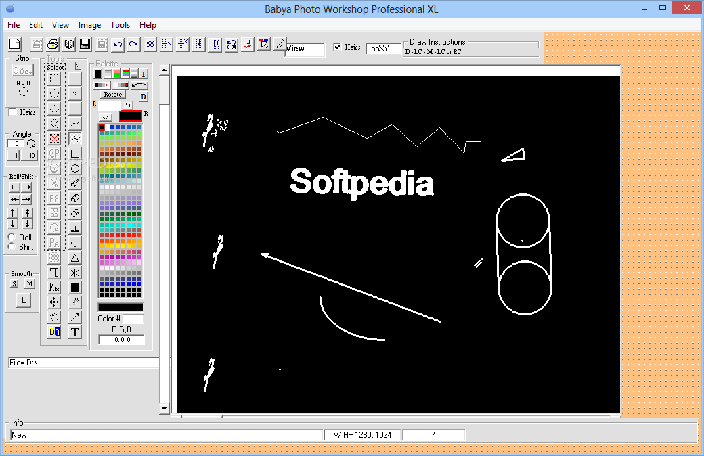Pick the white left color swatch

click(x=109, y=106)
